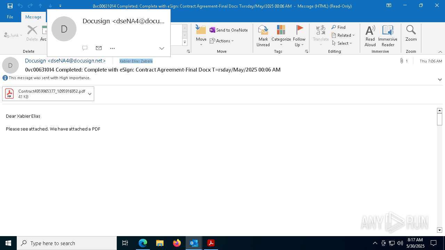This screenshot has height=250, width=445.
Task: Open the PDF attachment dropdown arrow
Action: coord(90,94)
